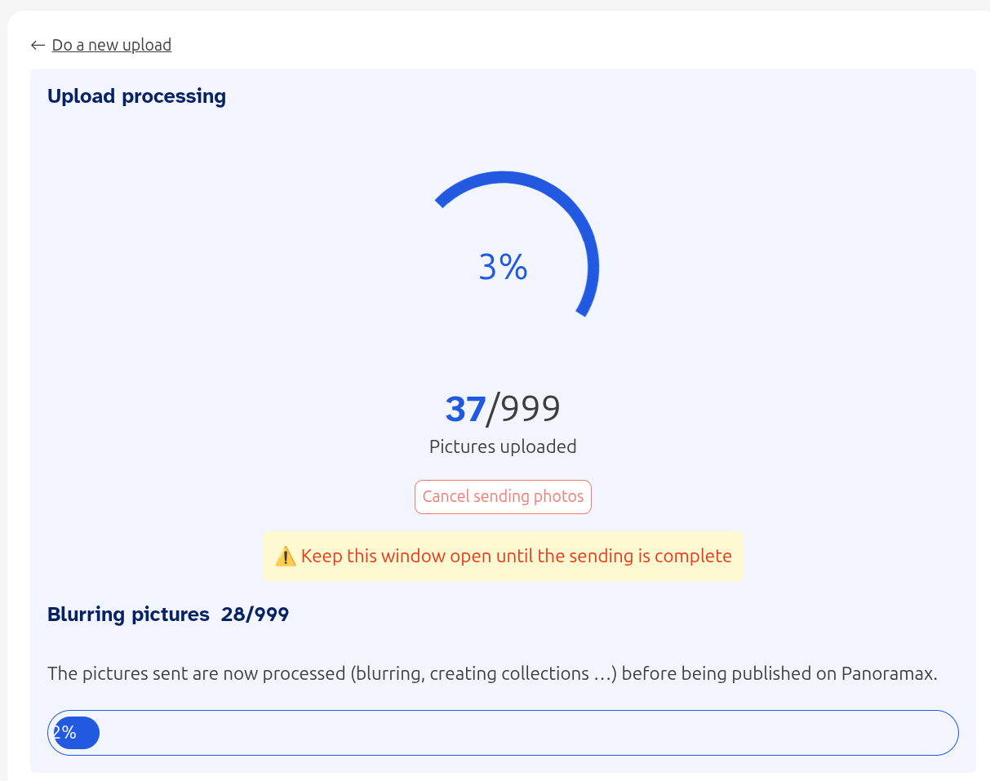The image size is (990, 781).
Task: Click the bold blue 37 uploaded count
Action: tap(465, 409)
